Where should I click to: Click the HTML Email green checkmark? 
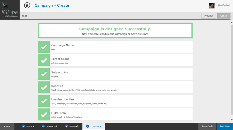pos(44,114)
